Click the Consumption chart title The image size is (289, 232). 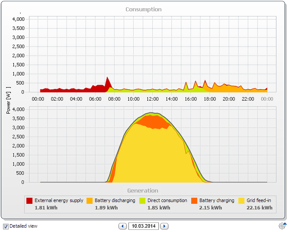pos(143,9)
